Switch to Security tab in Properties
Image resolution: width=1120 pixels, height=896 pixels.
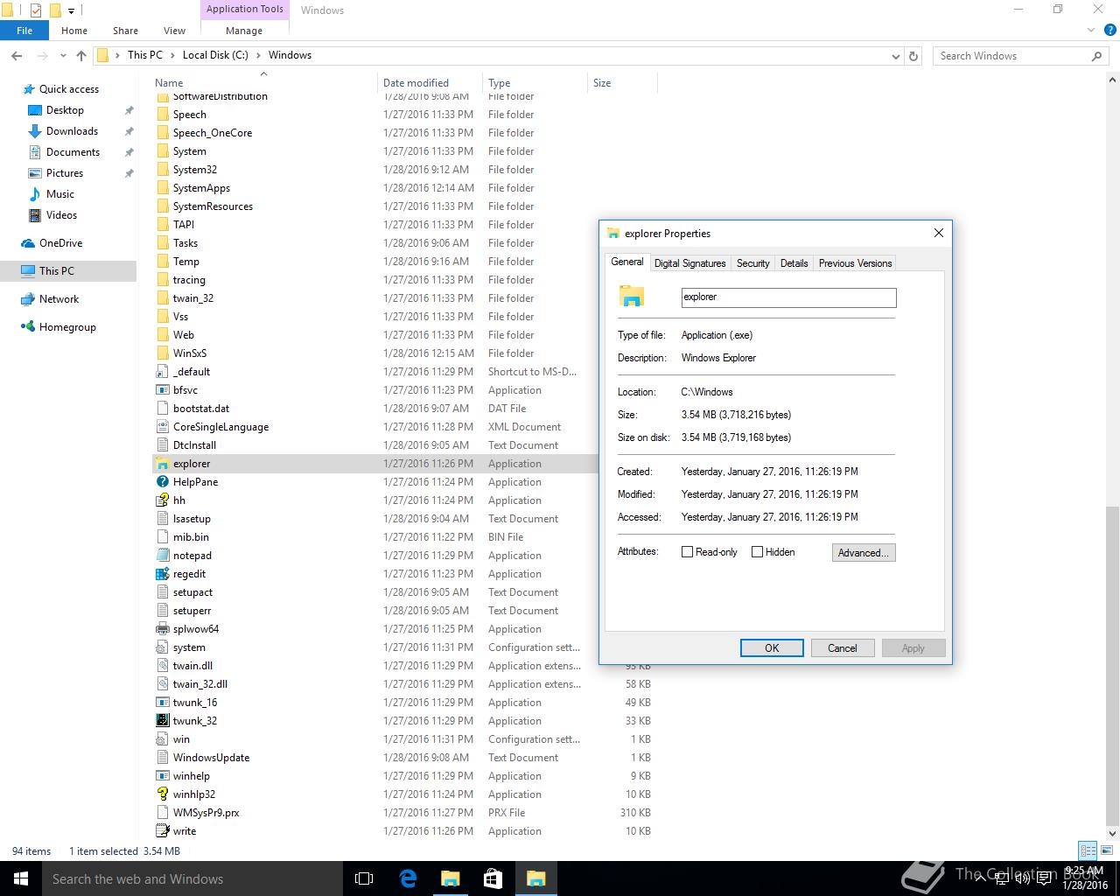coord(752,263)
